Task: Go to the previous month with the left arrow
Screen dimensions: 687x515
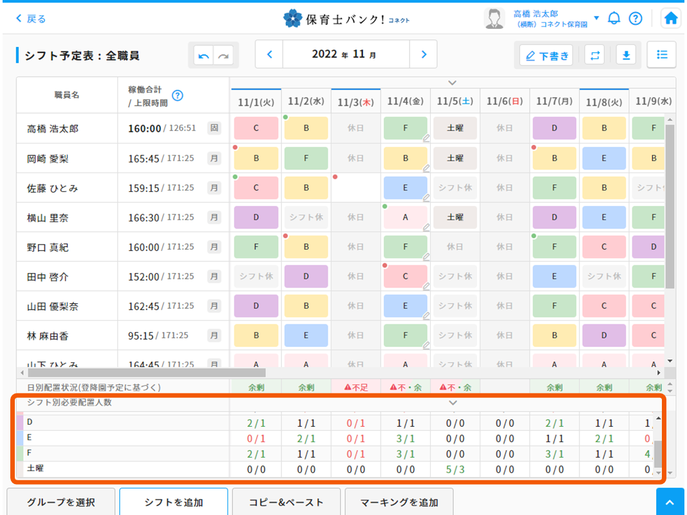Action: [269, 55]
